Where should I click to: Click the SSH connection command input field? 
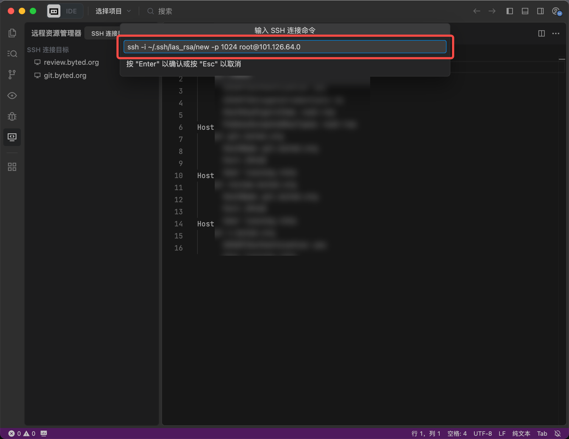[x=285, y=47]
